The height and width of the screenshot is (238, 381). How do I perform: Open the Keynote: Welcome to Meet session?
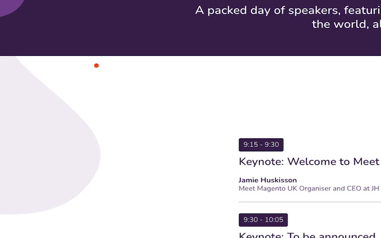pyautogui.click(x=308, y=161)
